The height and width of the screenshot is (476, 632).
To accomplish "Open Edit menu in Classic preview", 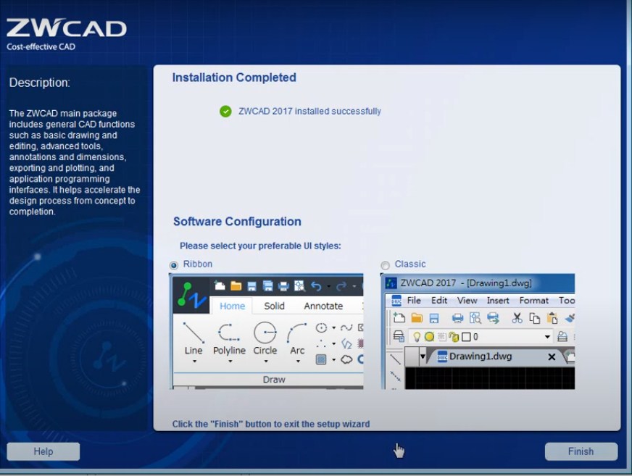I will point(439,301).
